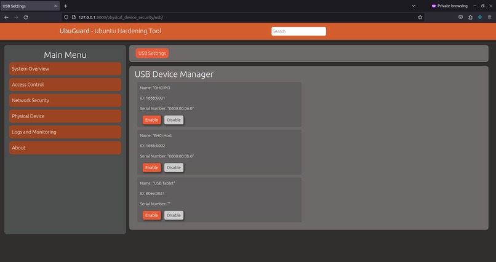Close the USB Settings browser tab
Image resolution: width=496 pixels, height=262 pixels.
coord(55,6)
